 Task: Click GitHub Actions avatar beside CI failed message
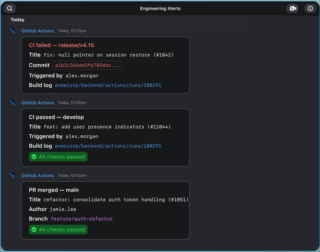point(12,31)
